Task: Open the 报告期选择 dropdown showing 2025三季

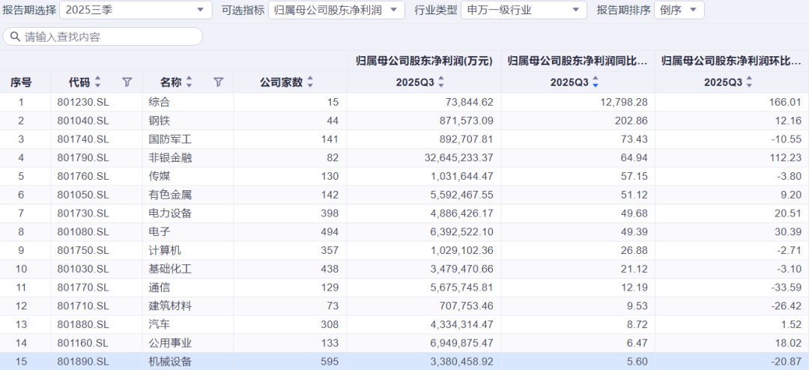Action: [x=136, y=10]
